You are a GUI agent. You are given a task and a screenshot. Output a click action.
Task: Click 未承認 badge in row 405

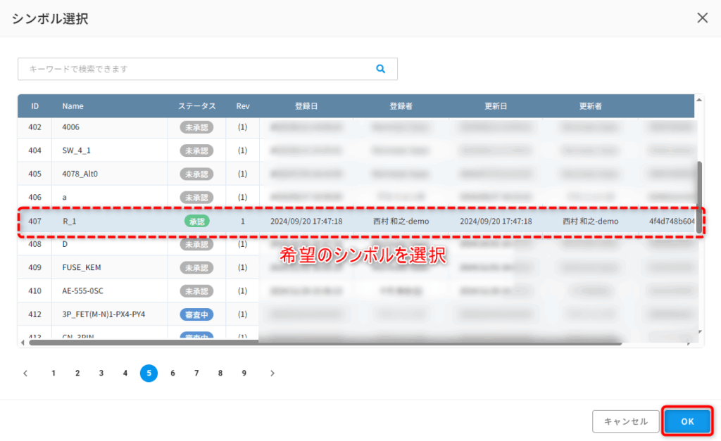(197, 174)
